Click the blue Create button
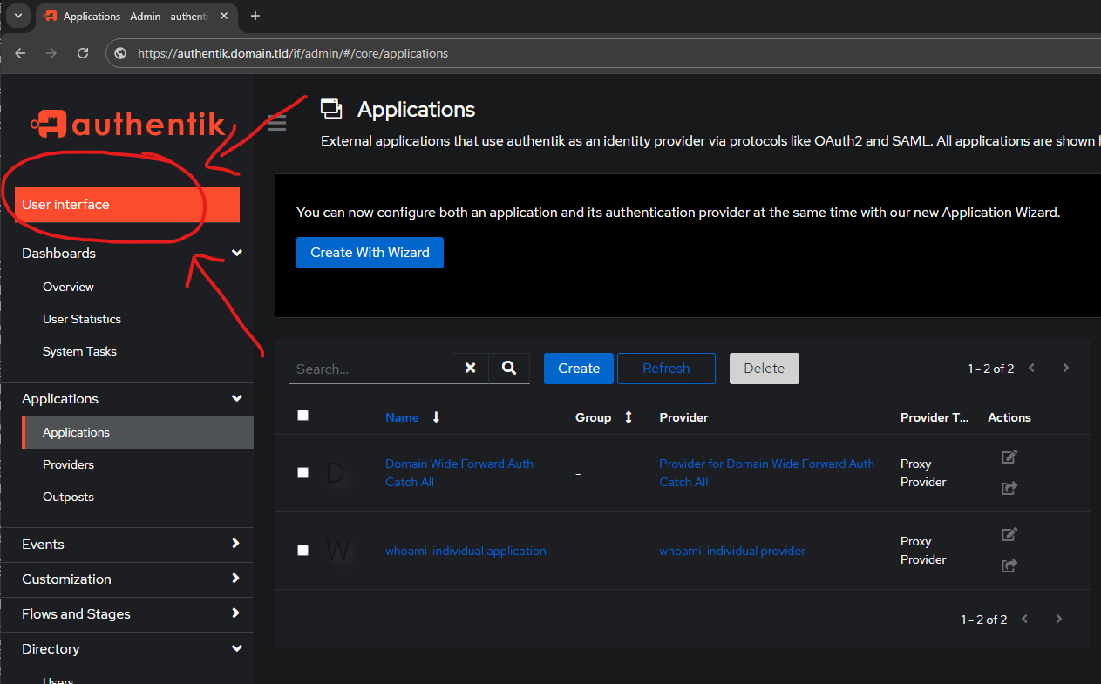The width and height of the screenshot is (1101, 684). [x=579, y=369]
